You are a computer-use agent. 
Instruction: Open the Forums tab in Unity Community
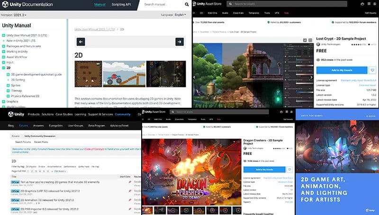pos(23,126)
